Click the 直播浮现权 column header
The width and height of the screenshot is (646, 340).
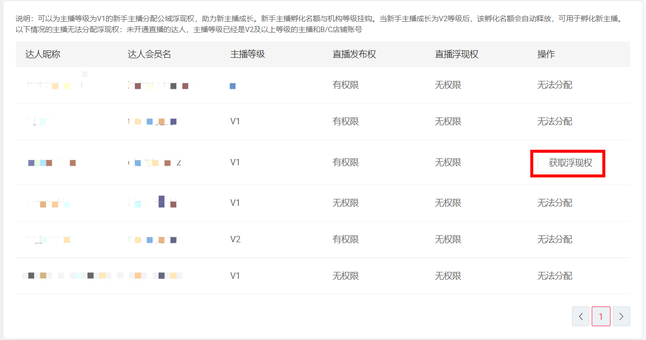click(x=456, y=54)
